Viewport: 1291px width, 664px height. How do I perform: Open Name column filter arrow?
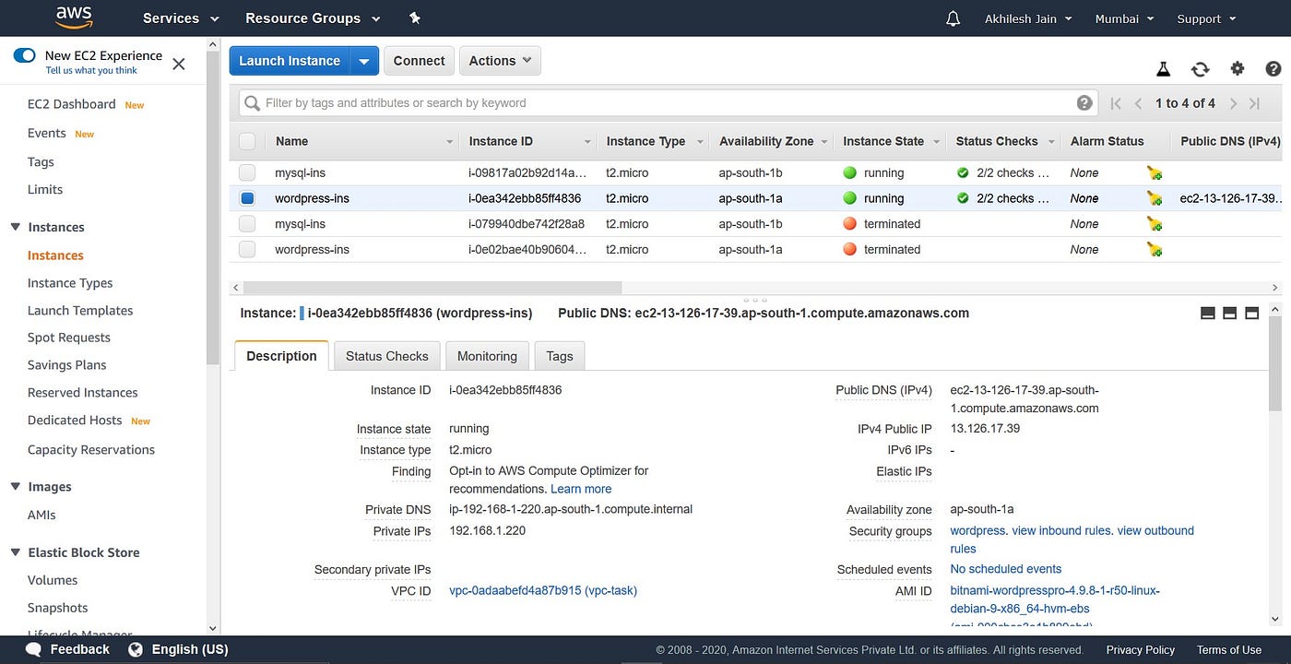449,142
